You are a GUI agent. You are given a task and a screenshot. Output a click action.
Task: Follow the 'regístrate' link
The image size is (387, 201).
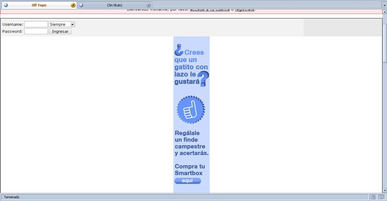click(244, 10)
